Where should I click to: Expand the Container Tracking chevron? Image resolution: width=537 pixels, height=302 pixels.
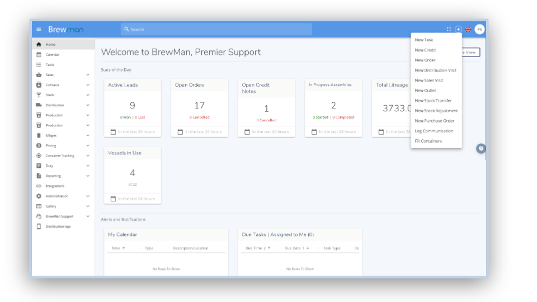coord(88,156)
